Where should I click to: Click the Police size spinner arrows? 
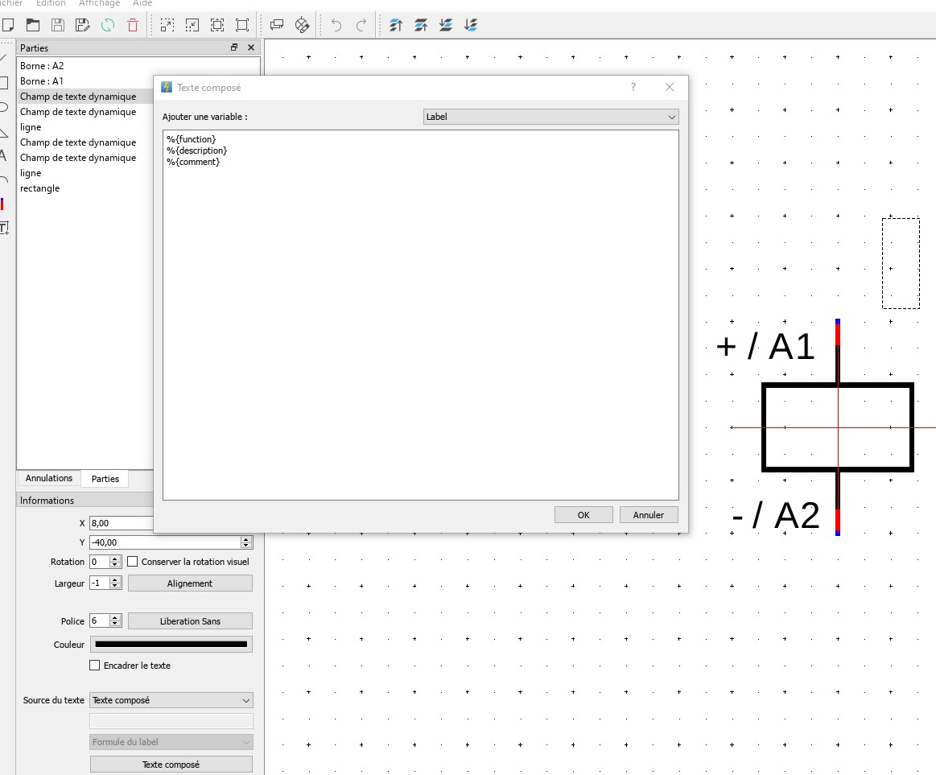point(115,621)
